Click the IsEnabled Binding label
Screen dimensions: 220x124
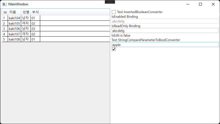(125, 17)
